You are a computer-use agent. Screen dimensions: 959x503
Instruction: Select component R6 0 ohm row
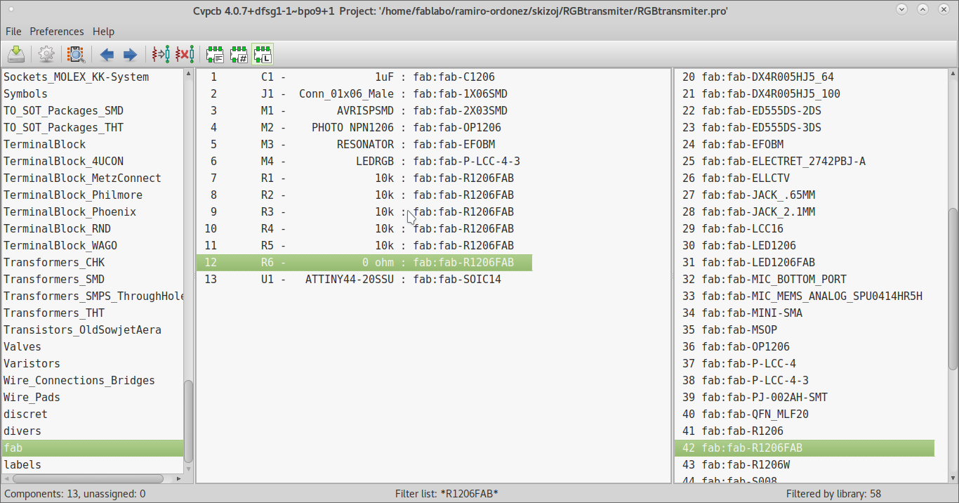click(364, 262)
